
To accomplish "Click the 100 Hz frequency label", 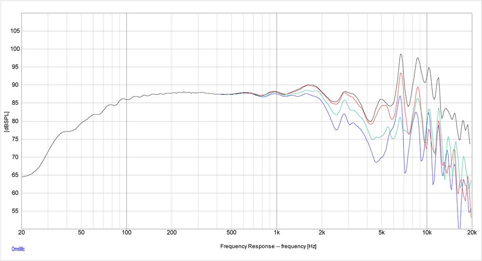I will [x=126, y=232].
